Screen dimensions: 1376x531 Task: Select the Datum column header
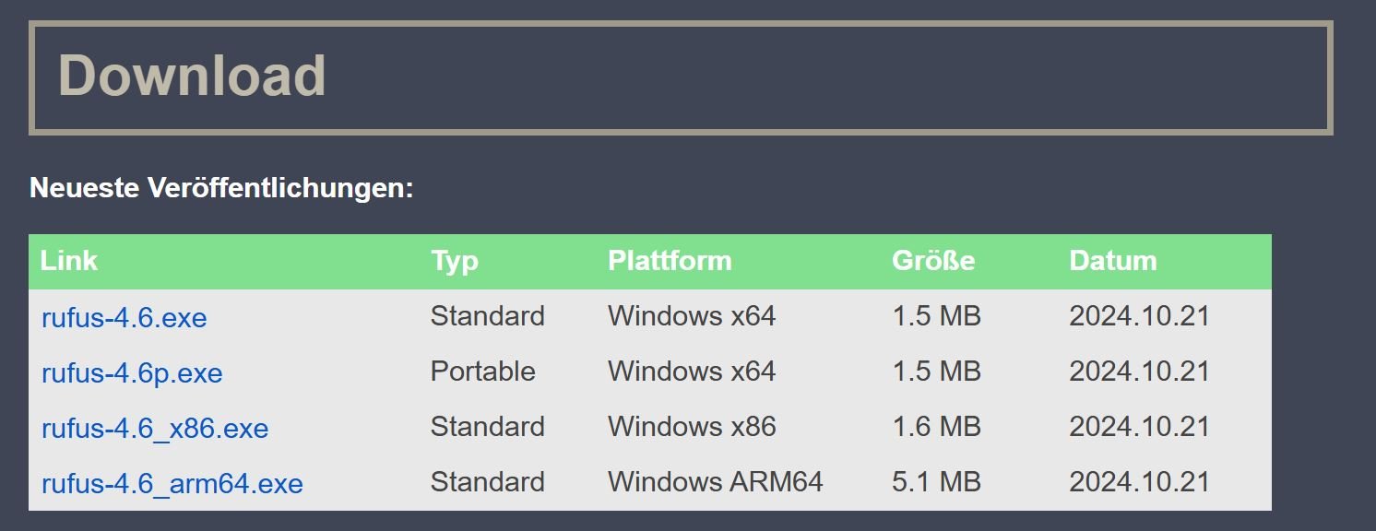pyautogui.click(x=1113, y=261)
